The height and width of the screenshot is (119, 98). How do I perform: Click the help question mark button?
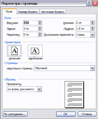pyautogui.click(x=89, y=3)
